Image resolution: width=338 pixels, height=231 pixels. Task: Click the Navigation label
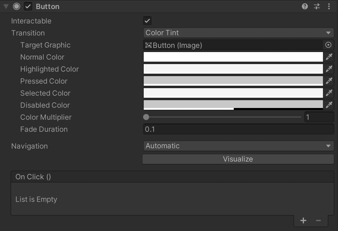tap(29, 146)
